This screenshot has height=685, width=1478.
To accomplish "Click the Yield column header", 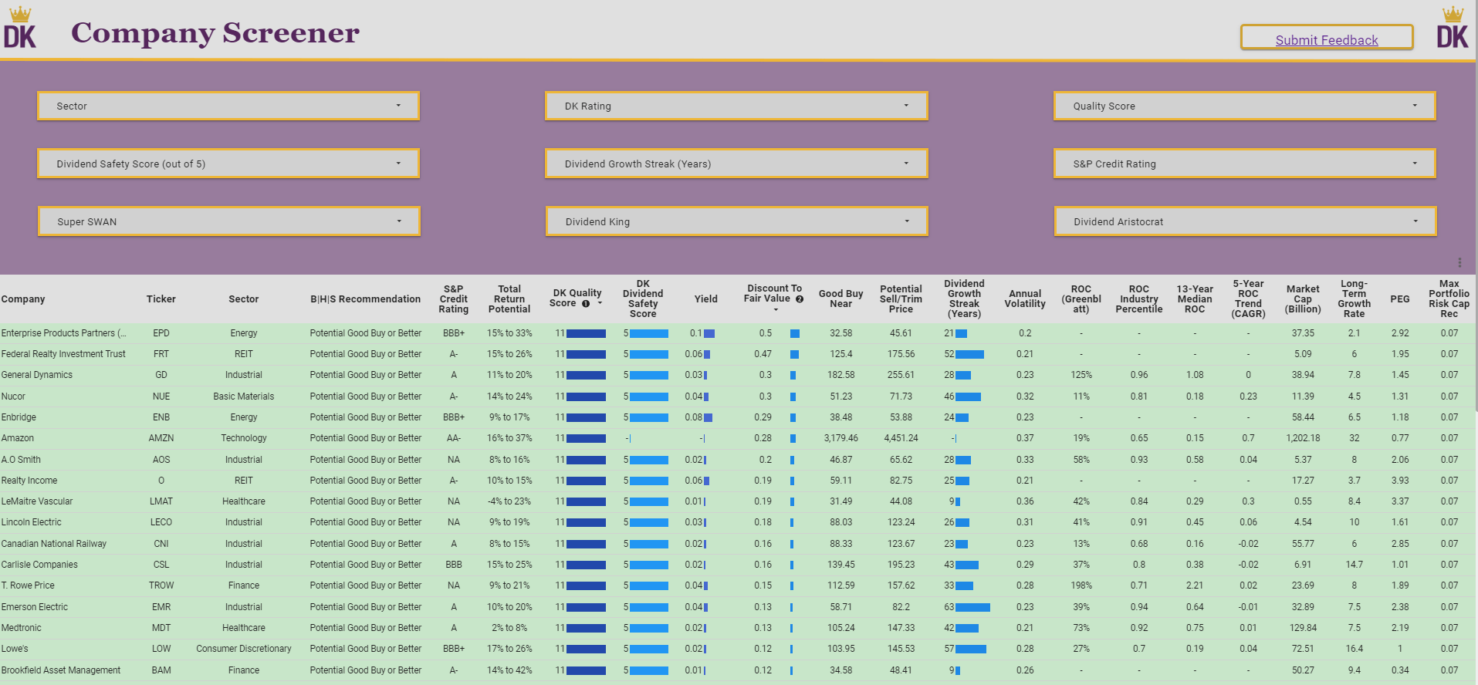I will 705,299.
